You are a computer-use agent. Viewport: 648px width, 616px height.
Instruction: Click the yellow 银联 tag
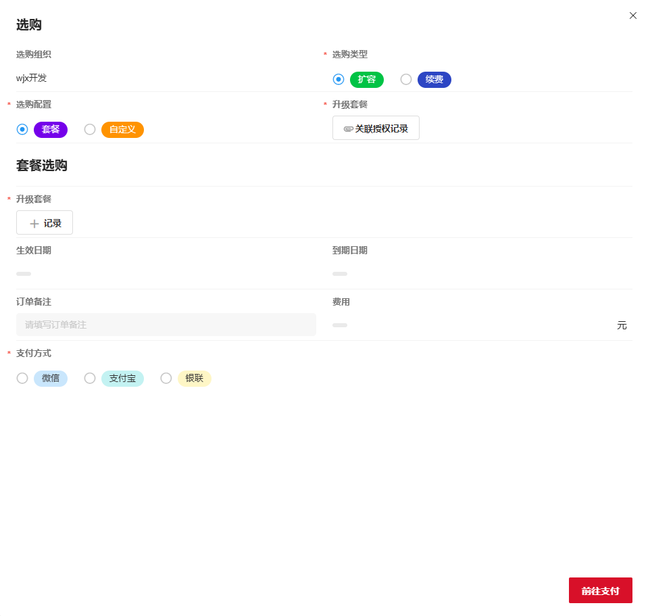pos(195,379)
